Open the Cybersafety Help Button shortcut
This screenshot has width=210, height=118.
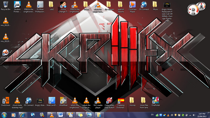click(109, 103)
